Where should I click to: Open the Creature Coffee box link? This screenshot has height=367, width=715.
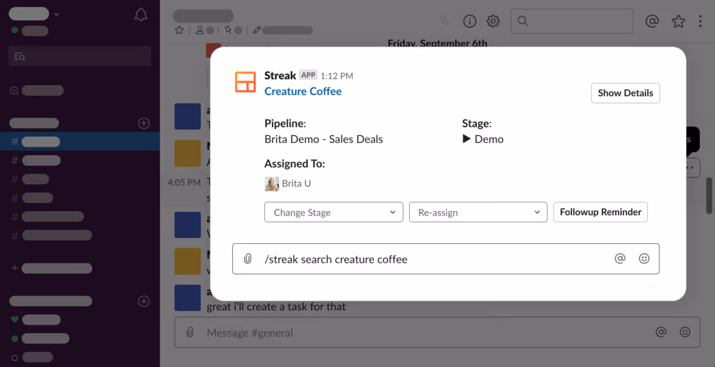tap(303, 91)
